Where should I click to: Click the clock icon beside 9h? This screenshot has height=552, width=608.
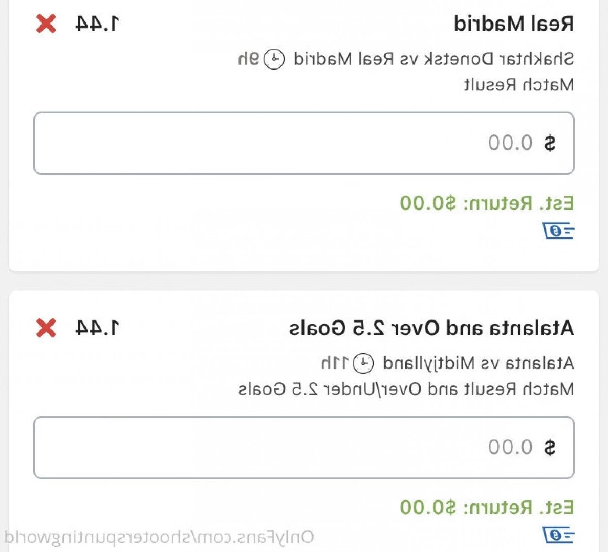[x=274, y=59]
